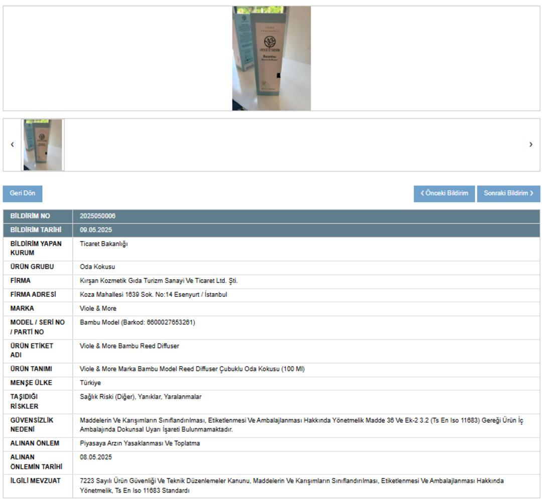Click the BİLDİRİM TARİHİ header label
Image resolution: width=542 pixels, height=499 pixels.
click(36, 230)
